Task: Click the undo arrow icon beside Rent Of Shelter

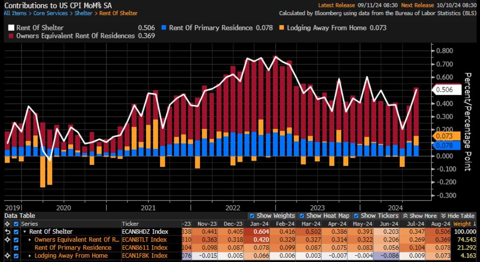Action: click(7, 232)
